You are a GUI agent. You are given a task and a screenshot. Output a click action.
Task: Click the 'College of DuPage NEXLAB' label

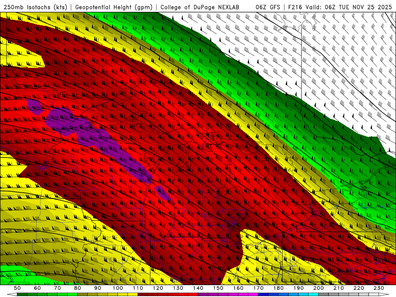[199, 7]
